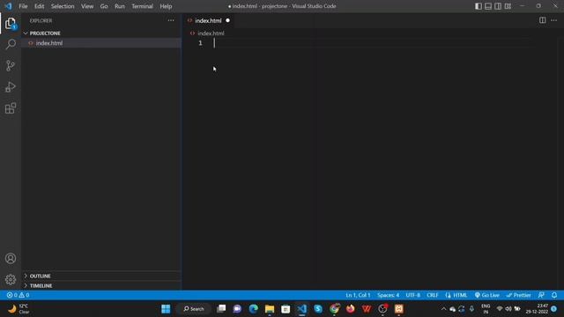Viewport: 564px width, 317px height.
Task: Open WPS Office from taskbar
Action: tap(367, 309)
